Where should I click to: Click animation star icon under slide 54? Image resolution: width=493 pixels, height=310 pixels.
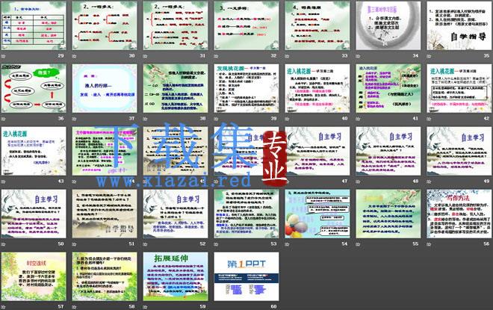[x=287, y=244]
